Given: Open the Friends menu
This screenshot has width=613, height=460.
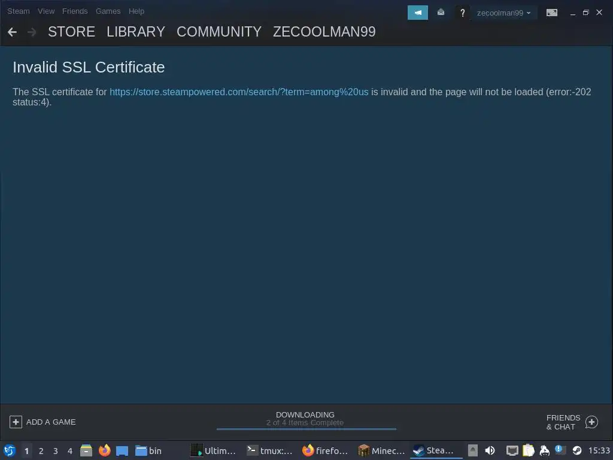Looking at the screenshot, I should (75, 11).
